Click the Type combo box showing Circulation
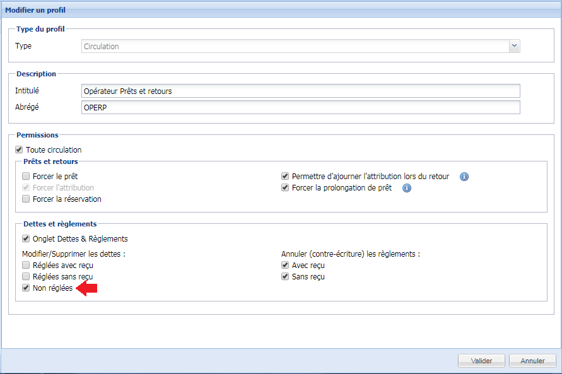This screenshot has height=374, width=562. pos(295,46)
